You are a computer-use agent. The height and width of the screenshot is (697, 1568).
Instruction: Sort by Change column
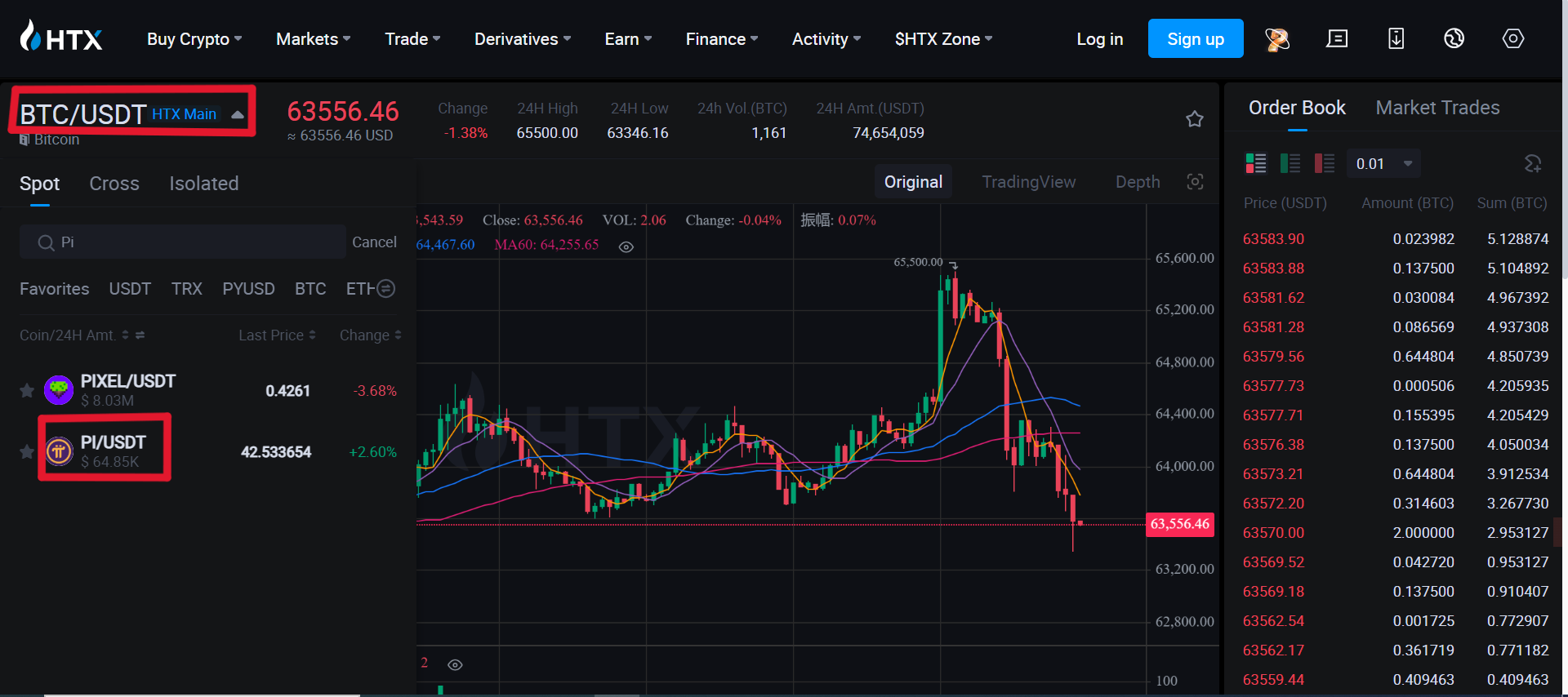[371, 335]
